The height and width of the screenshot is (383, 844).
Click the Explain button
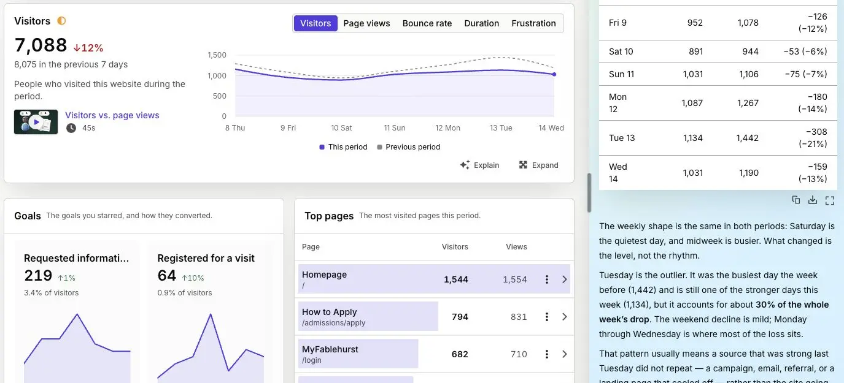pos(479,165)
